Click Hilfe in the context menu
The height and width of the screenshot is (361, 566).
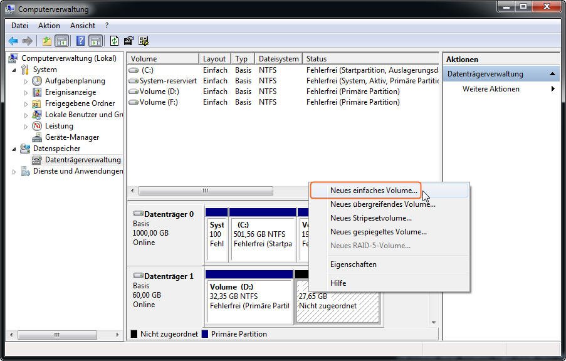338,283
